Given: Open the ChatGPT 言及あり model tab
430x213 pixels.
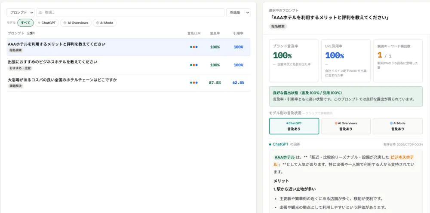Looking at the screenshot, I should [294, 126].
